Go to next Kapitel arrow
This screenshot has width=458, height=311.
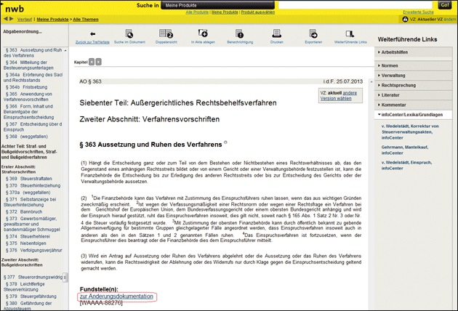click(98, 63)
